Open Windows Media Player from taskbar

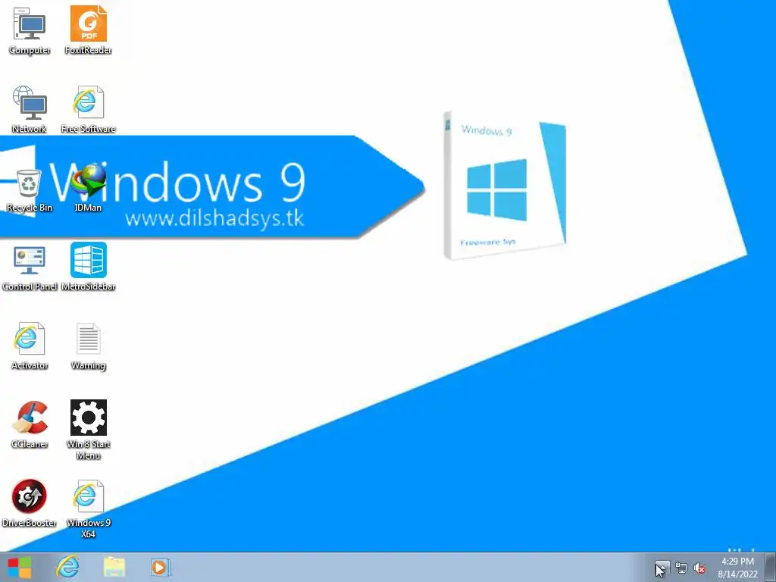pyautogui.click(x=161, y=567)
